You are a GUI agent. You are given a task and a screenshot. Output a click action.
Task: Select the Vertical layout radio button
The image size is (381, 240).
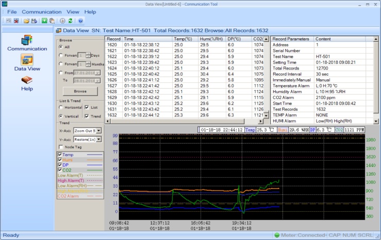tap(61, 116)
